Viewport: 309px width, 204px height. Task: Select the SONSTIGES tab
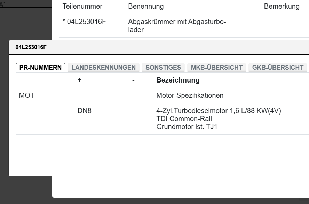(x=163, y=68)
